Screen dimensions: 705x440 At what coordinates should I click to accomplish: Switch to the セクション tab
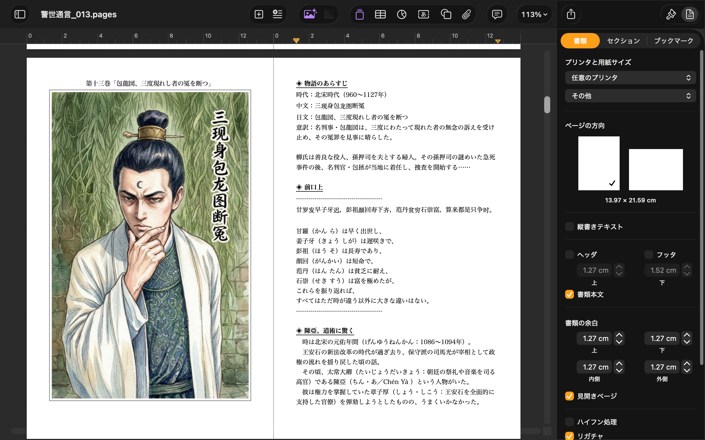[x=623, y=40]
